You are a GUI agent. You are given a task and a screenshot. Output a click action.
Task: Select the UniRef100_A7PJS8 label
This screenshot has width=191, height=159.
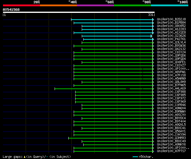171,75
